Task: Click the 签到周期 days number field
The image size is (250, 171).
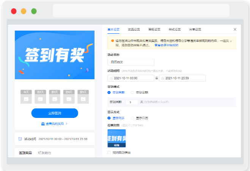Action: coord(132,102)
